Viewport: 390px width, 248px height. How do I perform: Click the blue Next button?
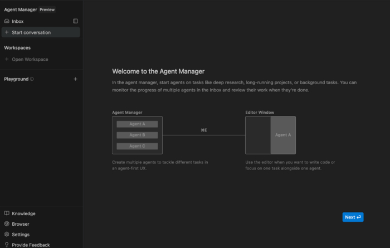(x=353, y=217)
